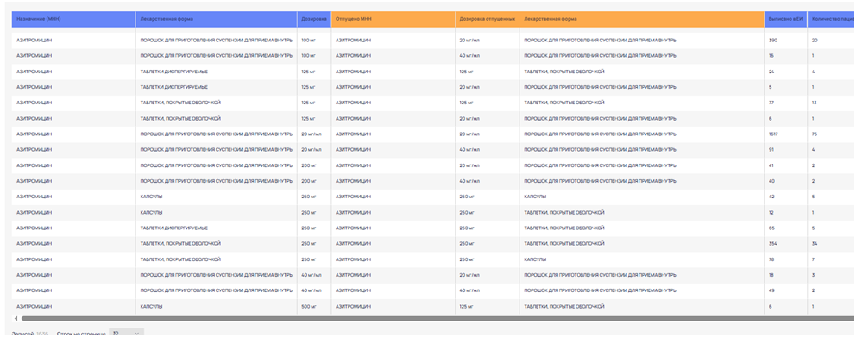Open the rows-per-page dropdown
Viewport: 856px width, 337px height.
(126, 333)
